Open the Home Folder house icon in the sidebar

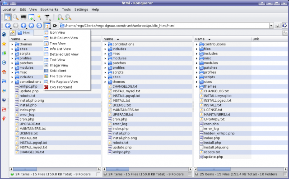tap(4, 72)
